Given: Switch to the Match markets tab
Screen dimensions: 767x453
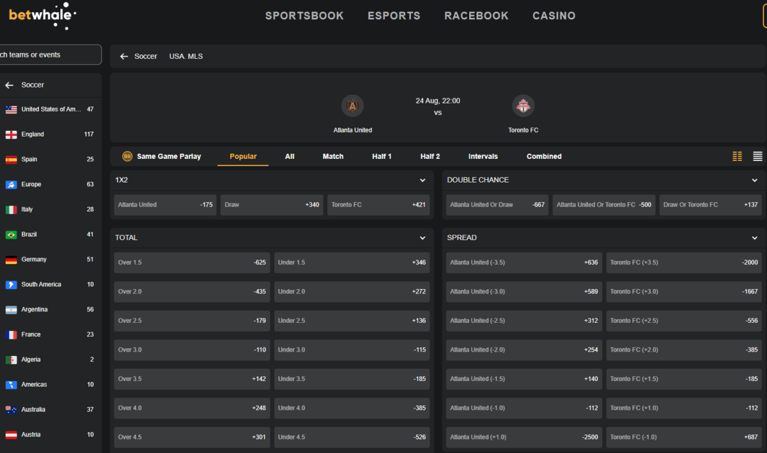Looking at the screenshot, I should 333,156.
